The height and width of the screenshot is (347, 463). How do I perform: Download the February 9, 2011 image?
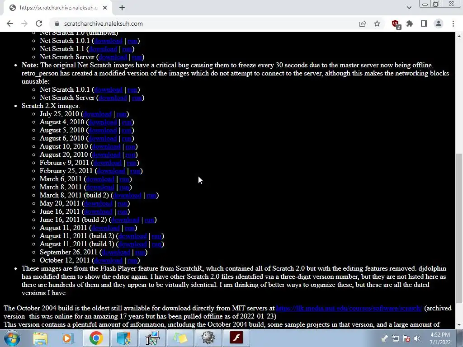(108, 163)
